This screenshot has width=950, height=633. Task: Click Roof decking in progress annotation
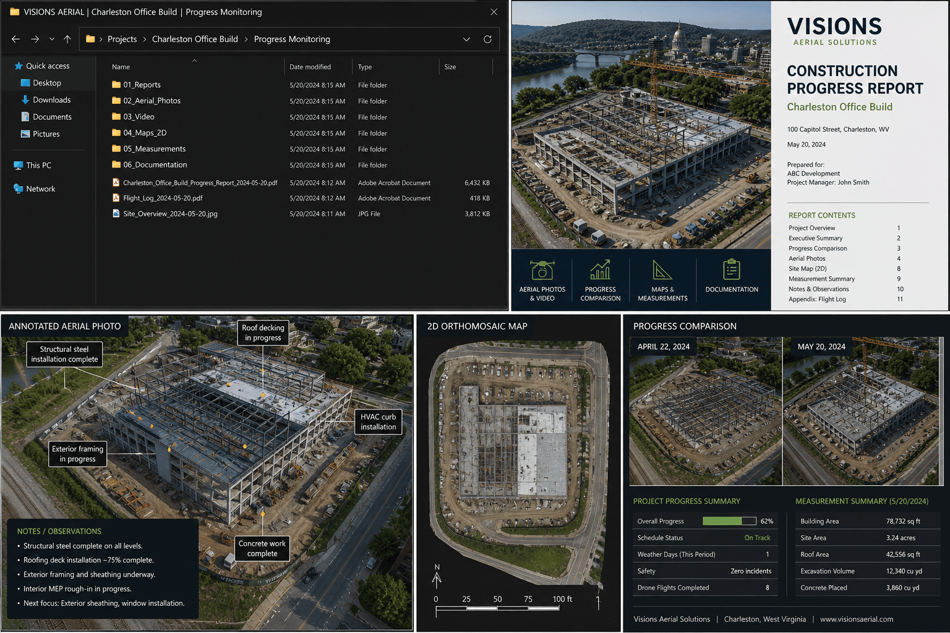click(263, 333)
